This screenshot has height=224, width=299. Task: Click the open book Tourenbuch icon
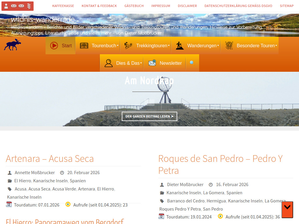tap(84, 45)
